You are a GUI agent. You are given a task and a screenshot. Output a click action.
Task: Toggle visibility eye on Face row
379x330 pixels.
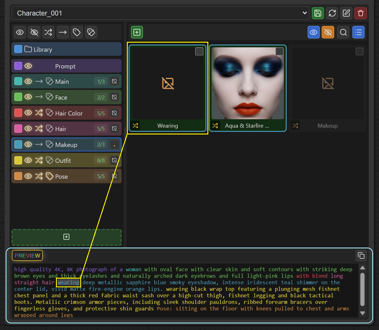point(28,97)
